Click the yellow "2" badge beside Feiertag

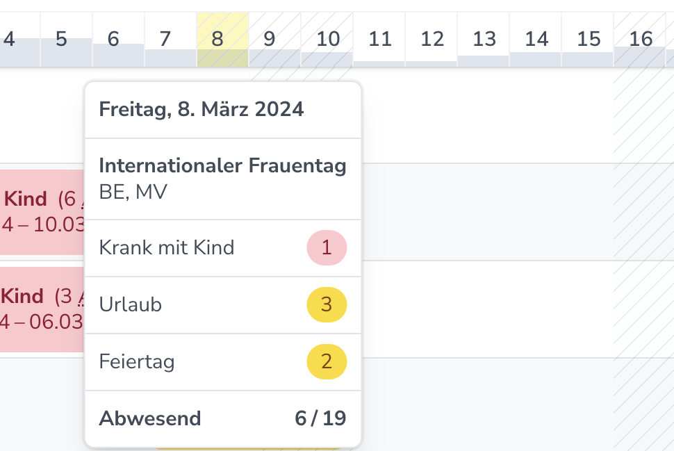pos(327,361)
